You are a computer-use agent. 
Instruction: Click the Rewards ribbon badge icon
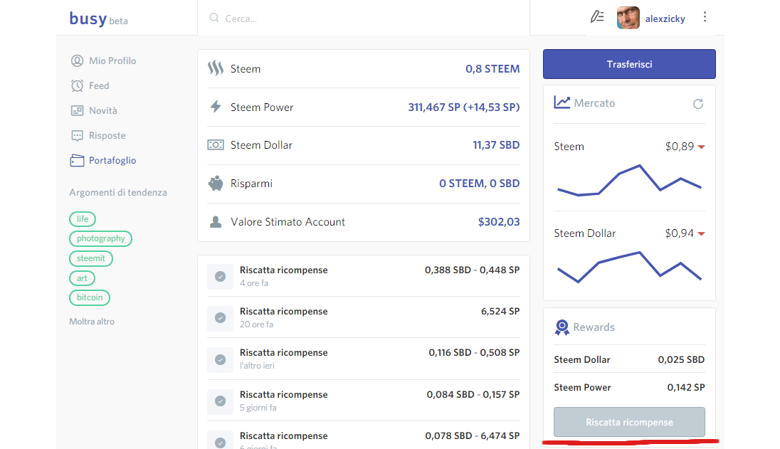click(562, 327)
